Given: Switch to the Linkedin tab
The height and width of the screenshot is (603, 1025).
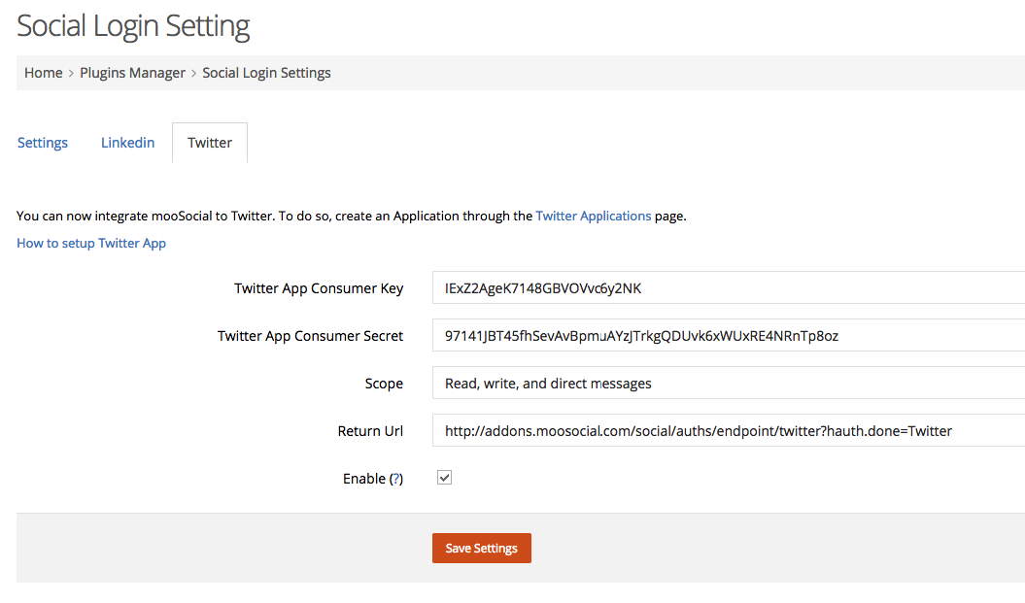Looking at the screenshot, I should click(127, 143).
